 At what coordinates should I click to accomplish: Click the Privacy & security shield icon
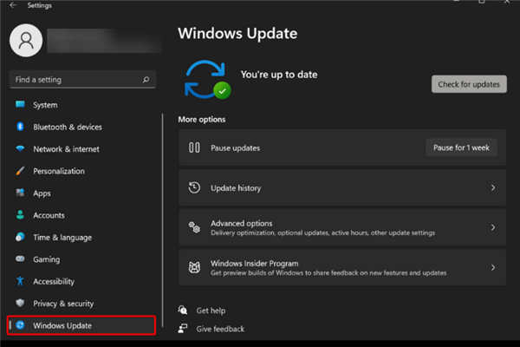coord(20,304)
